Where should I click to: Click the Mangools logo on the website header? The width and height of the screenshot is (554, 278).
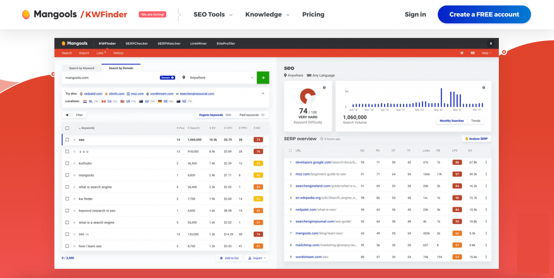pos(49,15)
